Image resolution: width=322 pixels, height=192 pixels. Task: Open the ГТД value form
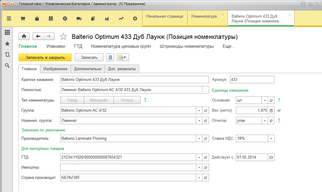tap(205, 157)
